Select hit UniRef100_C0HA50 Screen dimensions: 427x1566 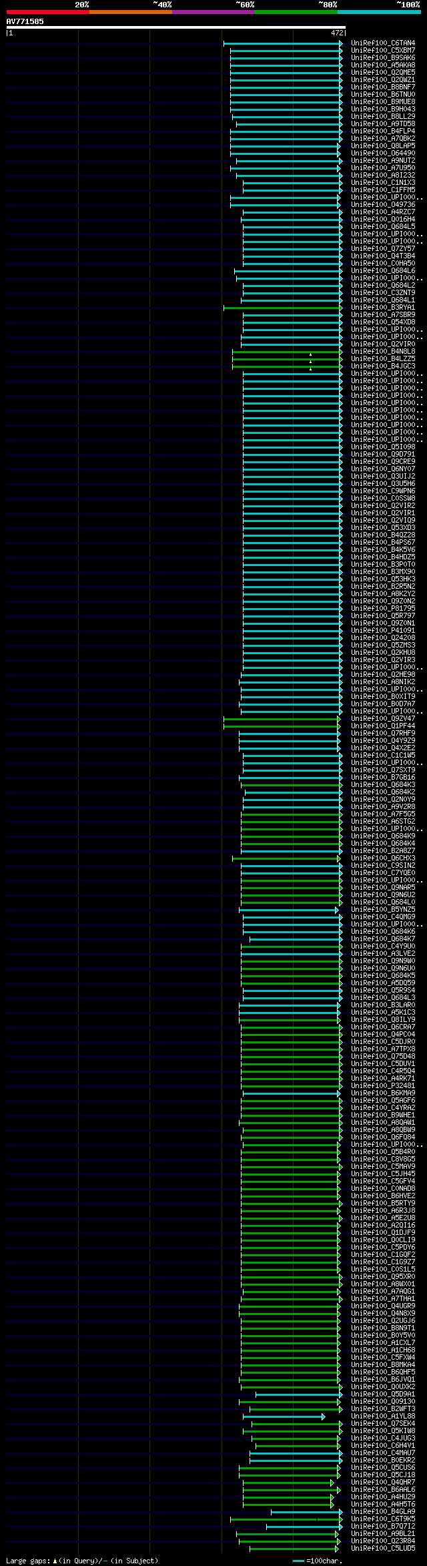click(x=383, y=264)
